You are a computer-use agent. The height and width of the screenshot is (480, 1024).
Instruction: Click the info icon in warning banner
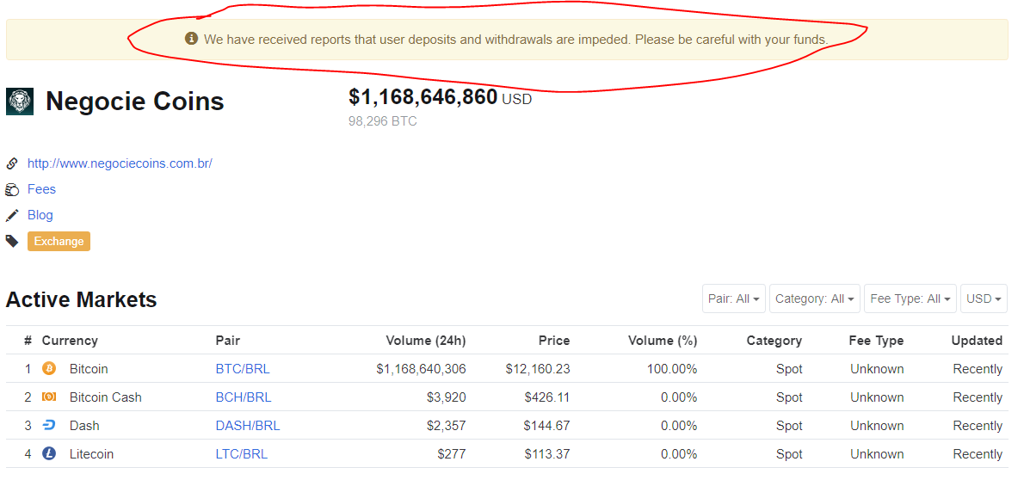coord(191,40)
